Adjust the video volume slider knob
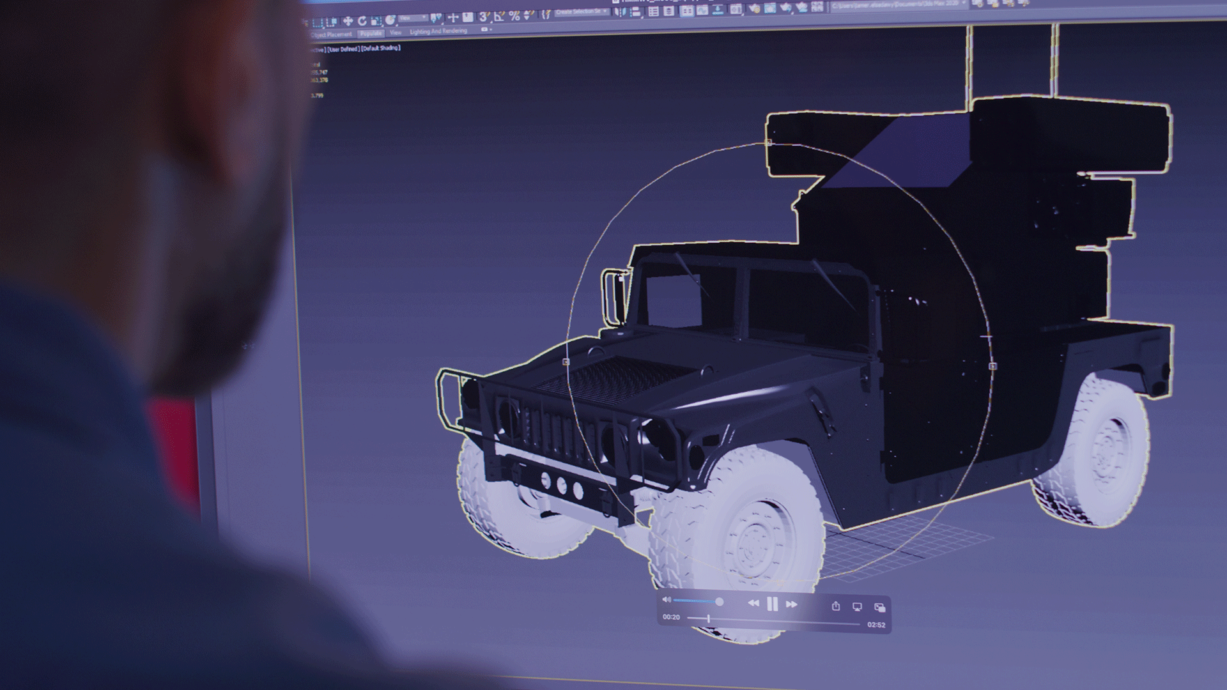This screenshot has height=690, width=1227. tap(720, 602)
